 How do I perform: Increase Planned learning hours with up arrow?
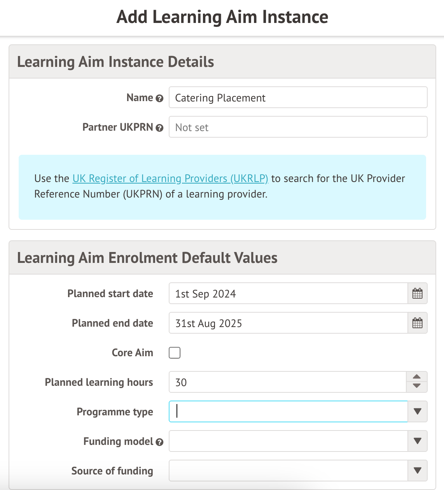click(x=417, y=377)
